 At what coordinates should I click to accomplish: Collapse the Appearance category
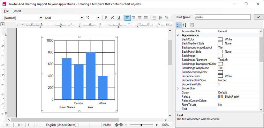tap(178, 35)
